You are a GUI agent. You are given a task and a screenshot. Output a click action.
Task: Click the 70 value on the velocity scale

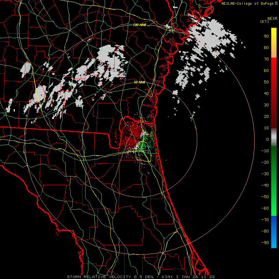coord(266,59)
